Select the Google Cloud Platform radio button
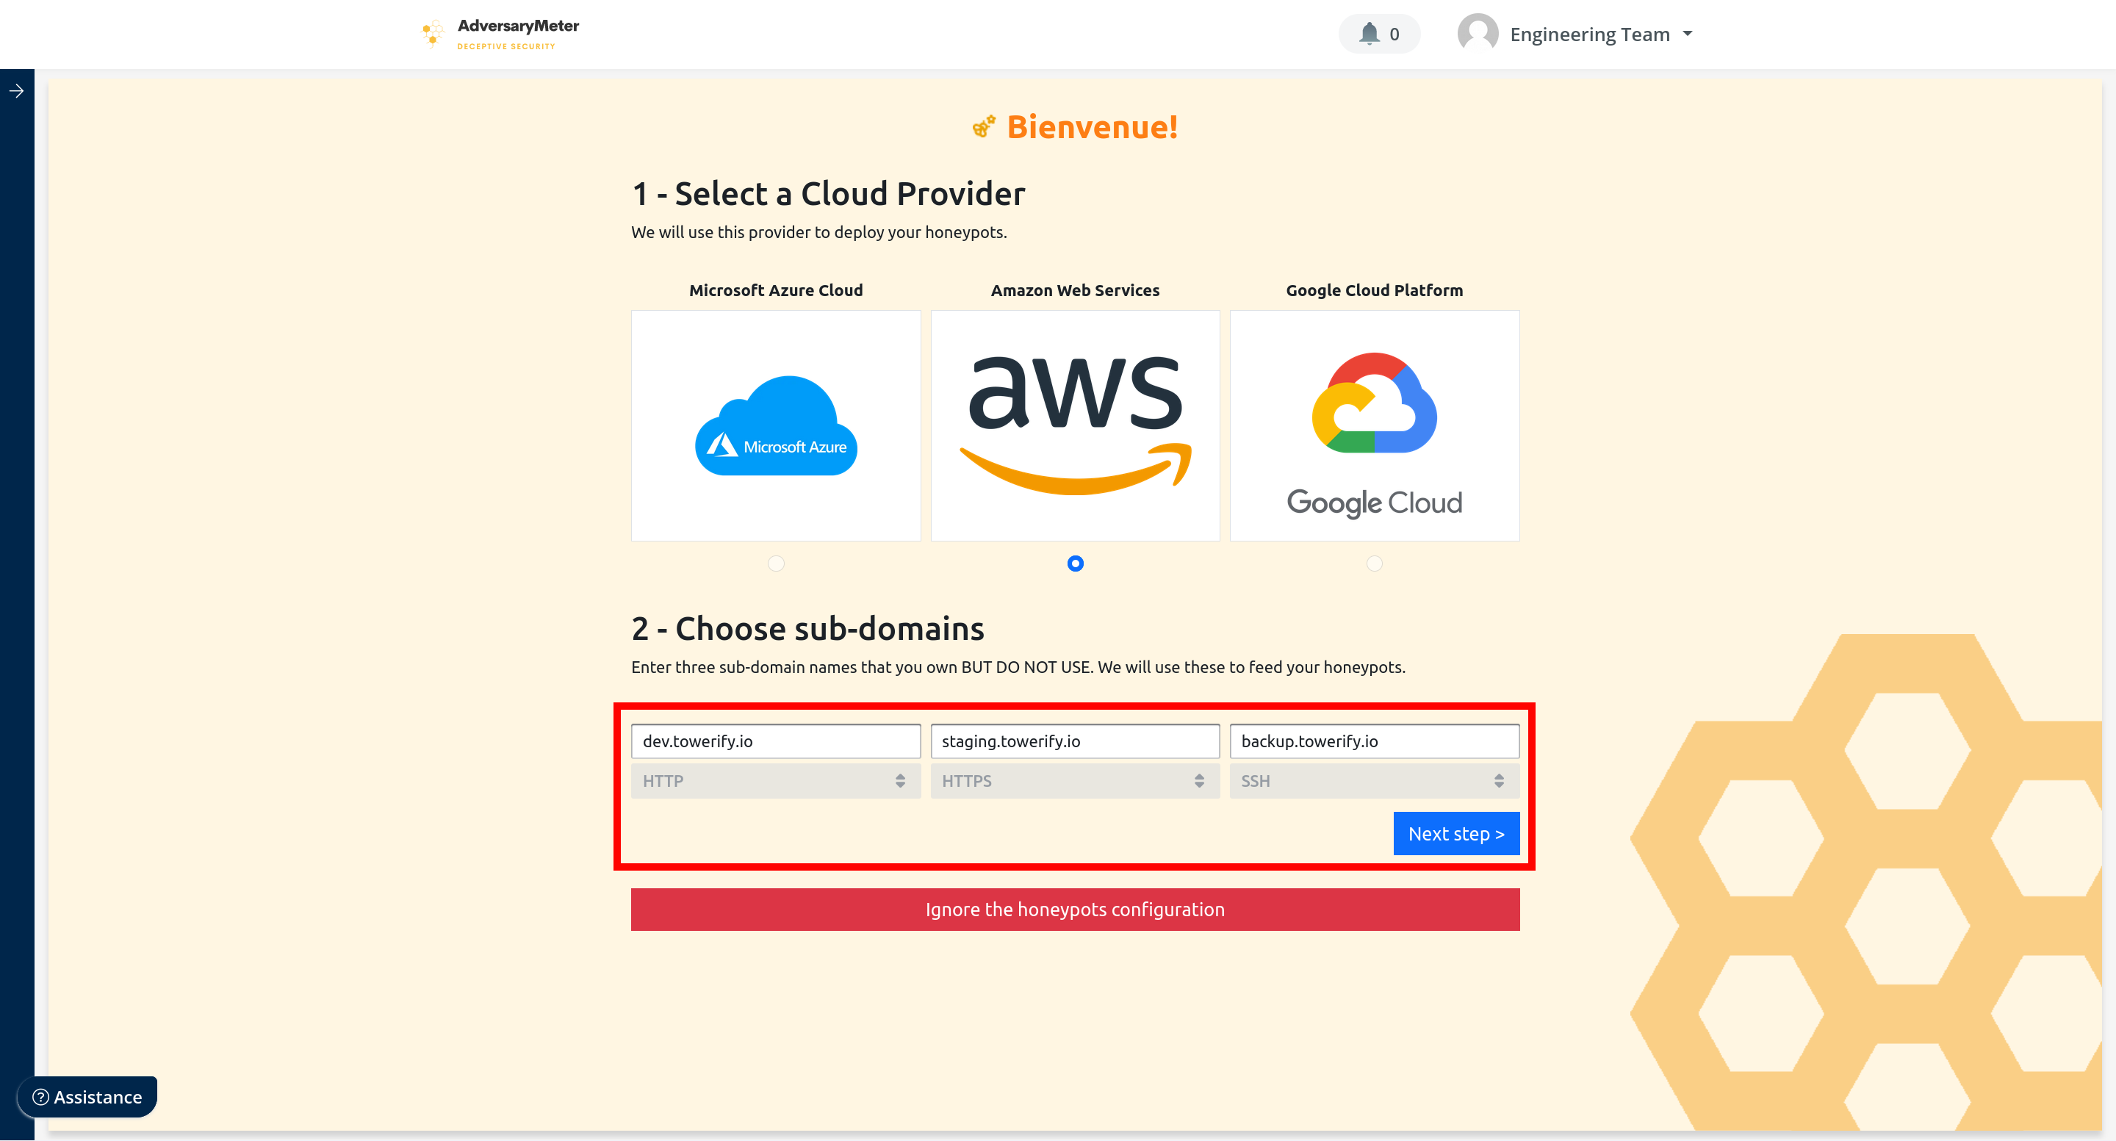The image size is (2116, 1141). point(1373,564)
